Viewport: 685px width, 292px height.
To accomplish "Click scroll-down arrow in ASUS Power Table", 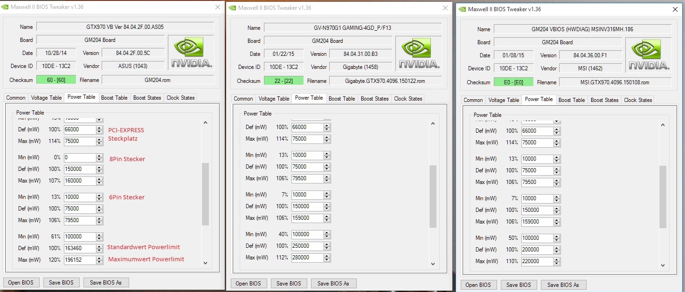I will (x=206, y=263).
